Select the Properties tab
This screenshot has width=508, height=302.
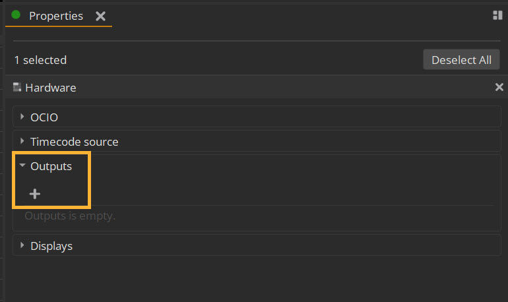[x=56, y=16]
